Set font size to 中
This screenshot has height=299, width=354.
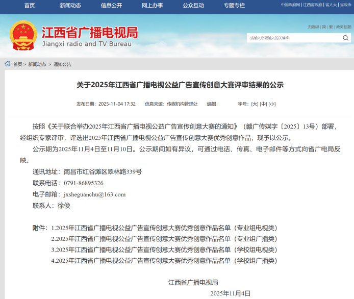[263, 104]
